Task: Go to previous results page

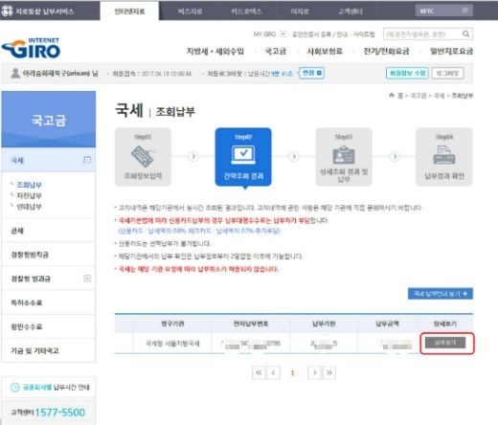Action: pos(273,372)
